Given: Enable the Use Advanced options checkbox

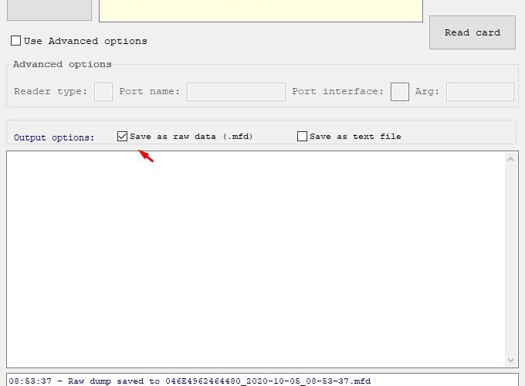Looking at the screenshot, I should tap(15, 41).
